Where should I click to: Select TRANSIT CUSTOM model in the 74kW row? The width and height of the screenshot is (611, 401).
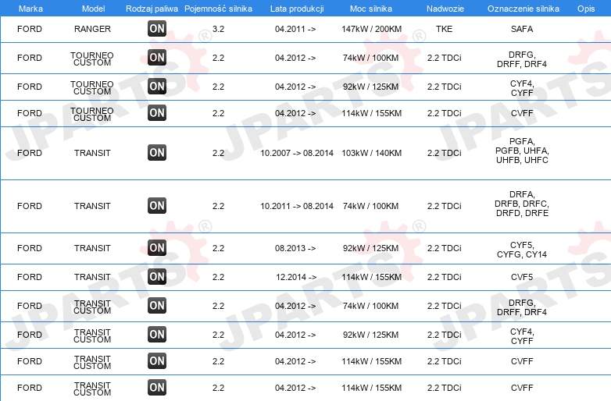click(92, 307)
